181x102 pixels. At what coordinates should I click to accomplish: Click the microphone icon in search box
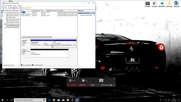pos(44,100)
